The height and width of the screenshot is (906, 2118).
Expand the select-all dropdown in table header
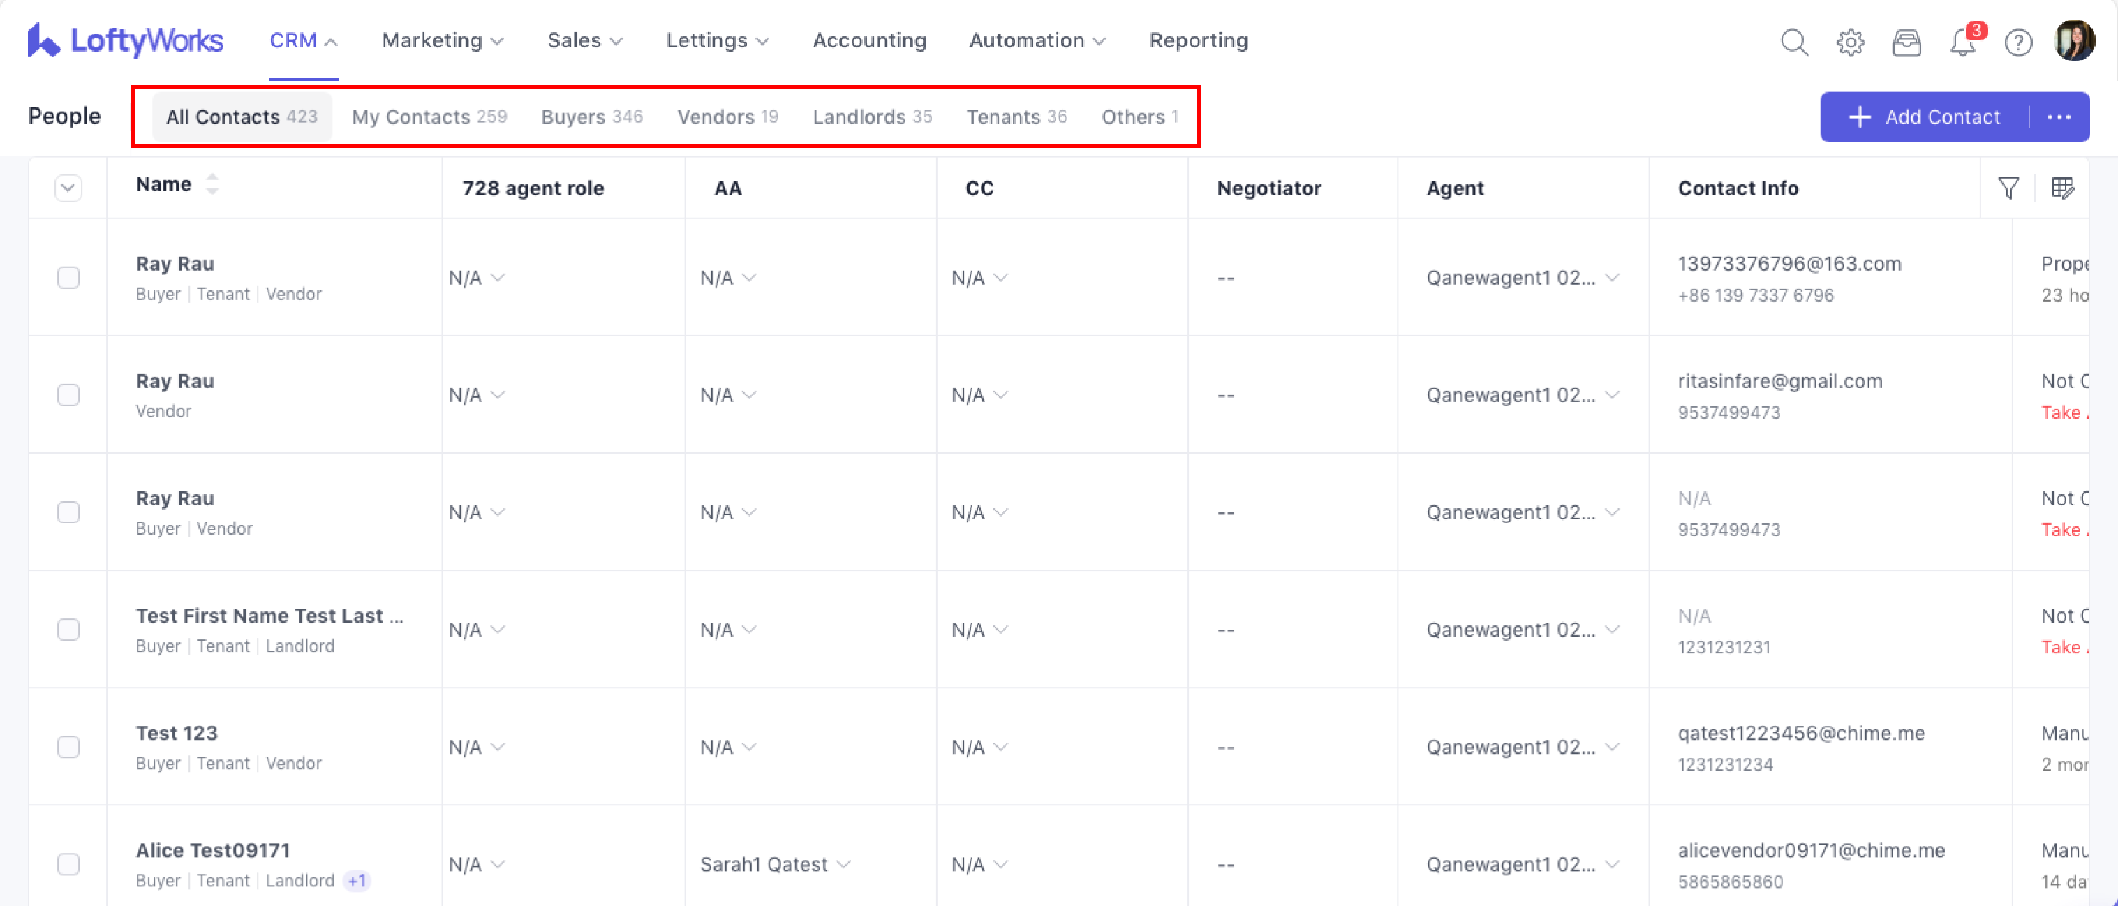tap(68, 188)
